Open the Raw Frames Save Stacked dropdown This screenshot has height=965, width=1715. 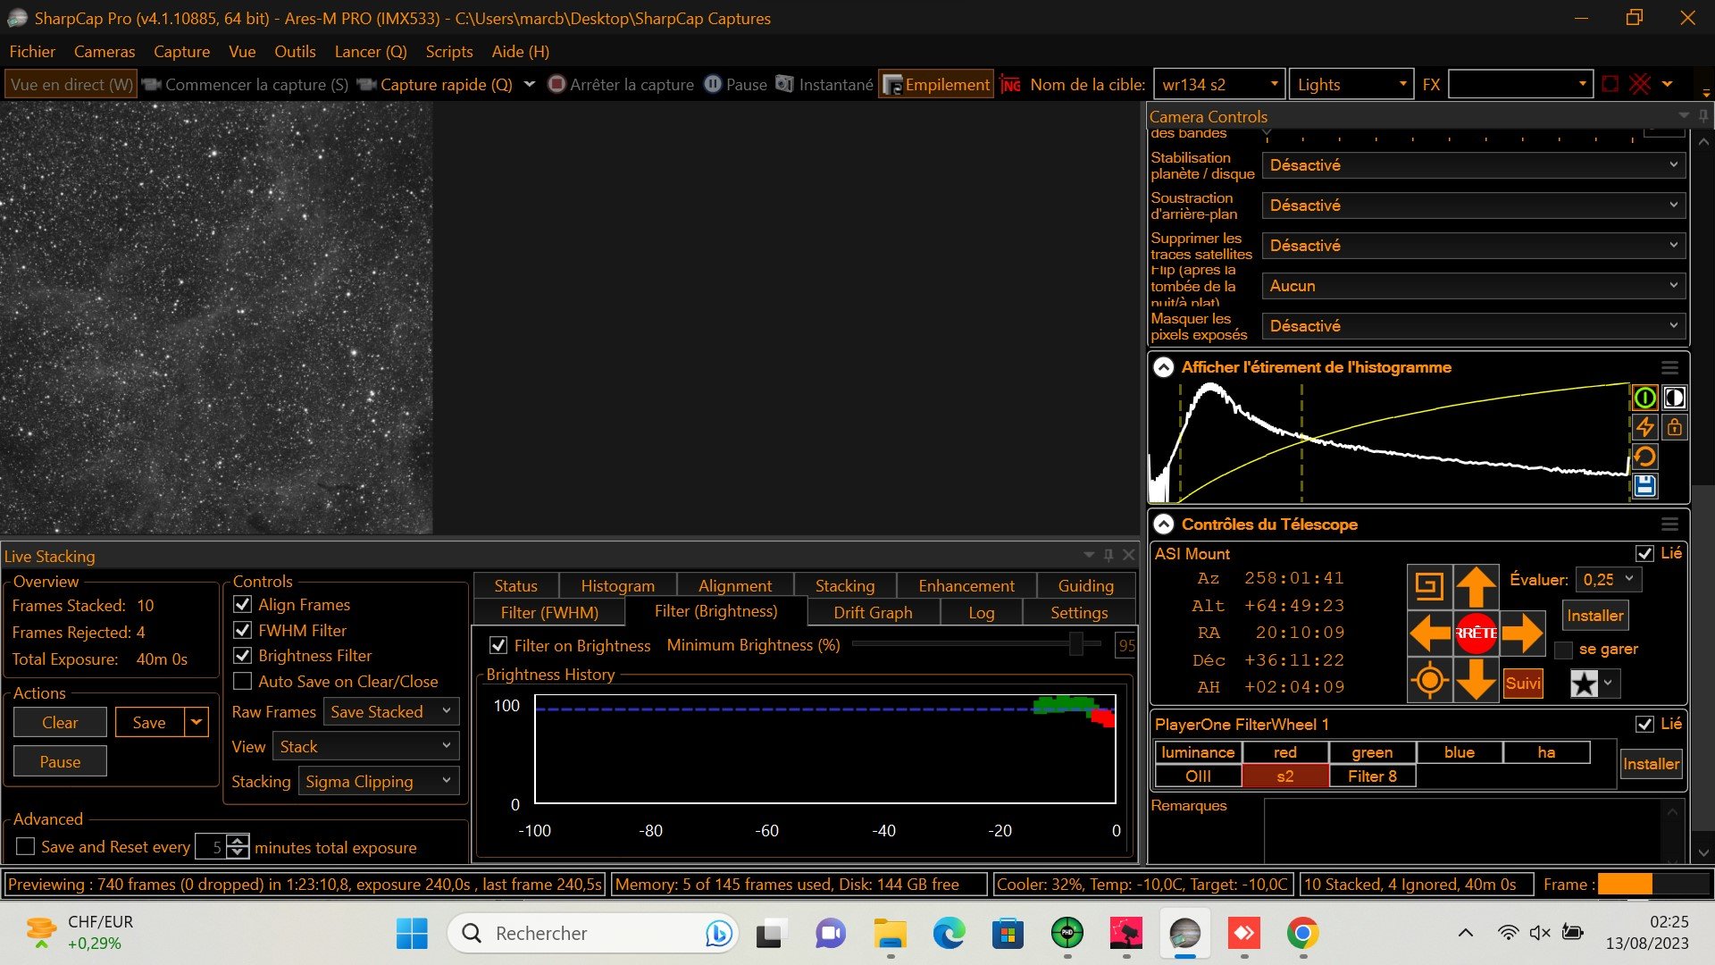391,711
